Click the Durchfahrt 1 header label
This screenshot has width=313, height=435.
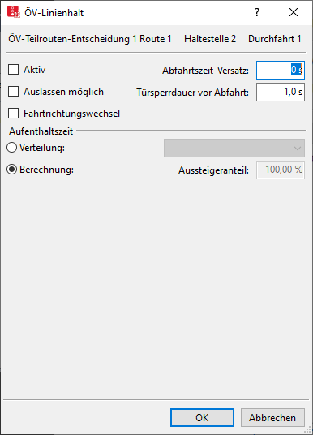[274, 39]
